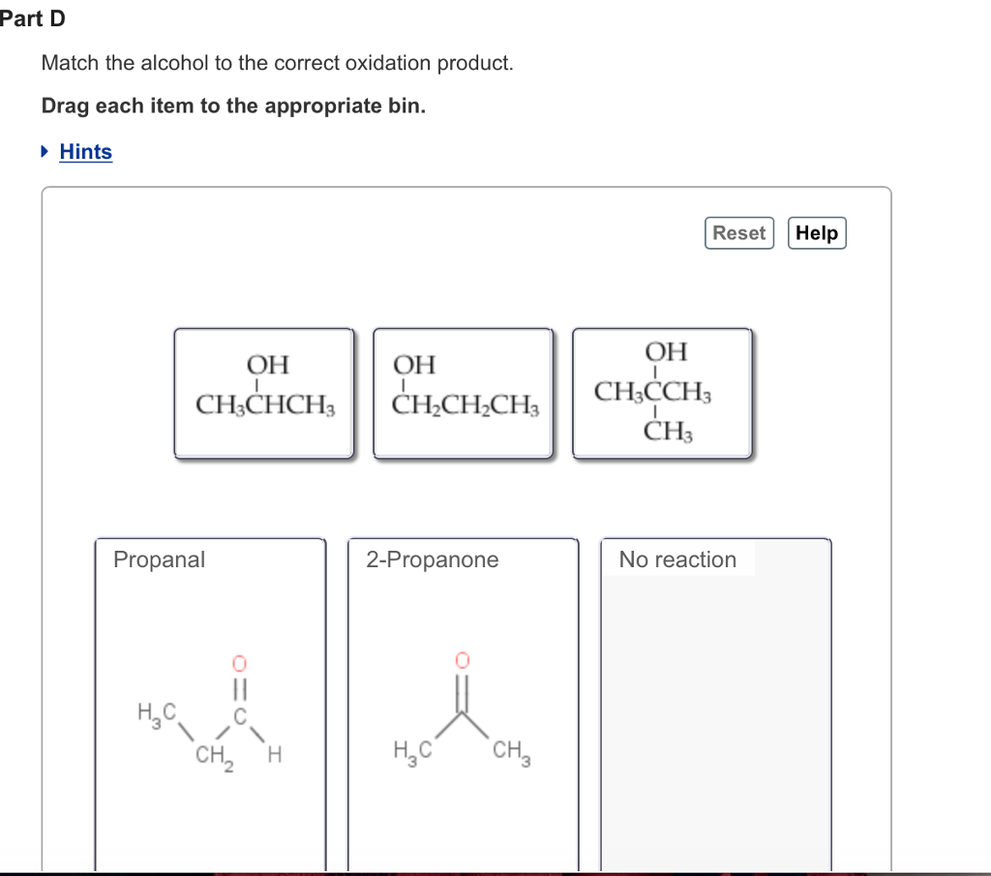The height and width of the screenshot is (876, 991).
Task: Open the Hints link
Action: pos(85,152)
